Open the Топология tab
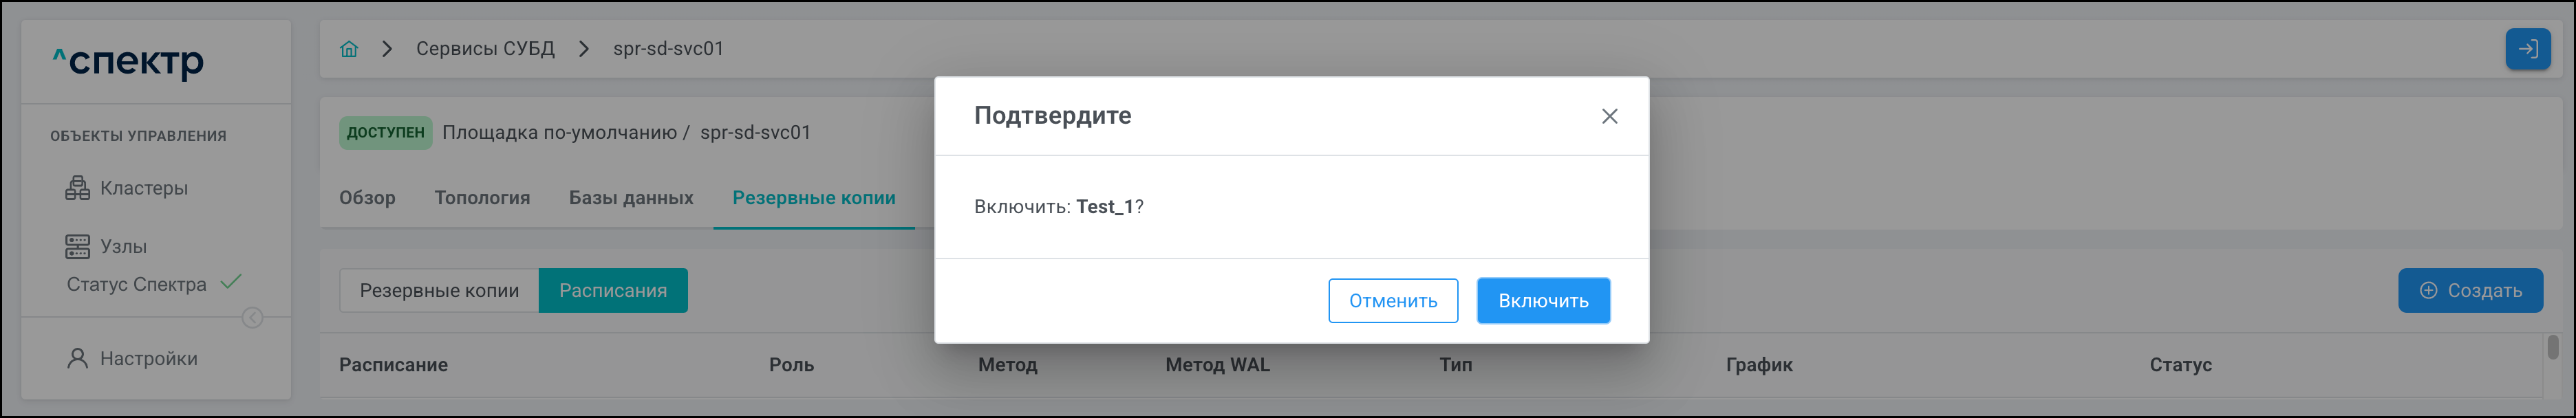Screen dimensions: 2576x418 (x=482, y=198)
